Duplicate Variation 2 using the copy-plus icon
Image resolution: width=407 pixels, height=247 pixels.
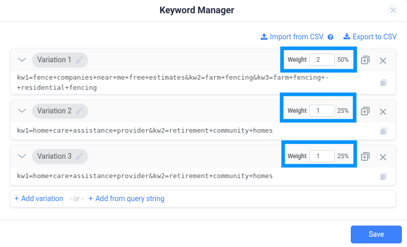[x=365, y=111]
